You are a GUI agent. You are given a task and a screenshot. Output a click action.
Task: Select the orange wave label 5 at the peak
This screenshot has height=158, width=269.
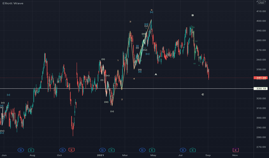[152, 10]
